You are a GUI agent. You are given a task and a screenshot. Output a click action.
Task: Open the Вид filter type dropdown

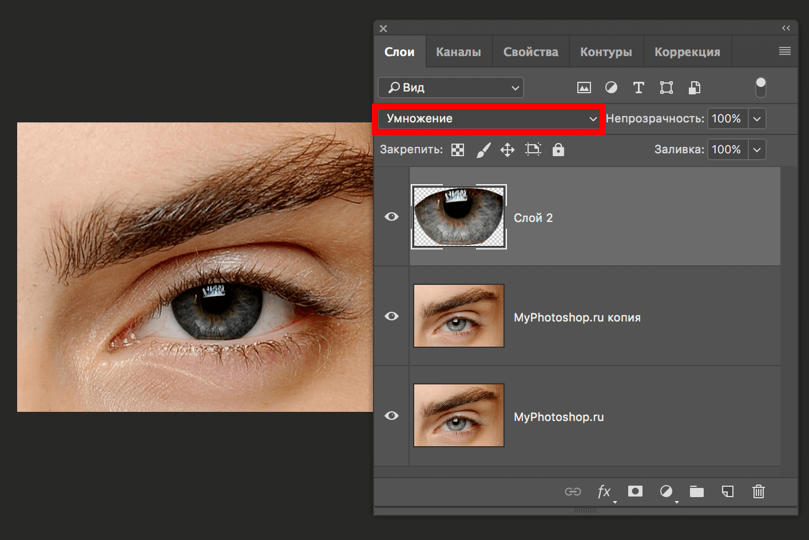pyautogui.click(x=451, y=88)
